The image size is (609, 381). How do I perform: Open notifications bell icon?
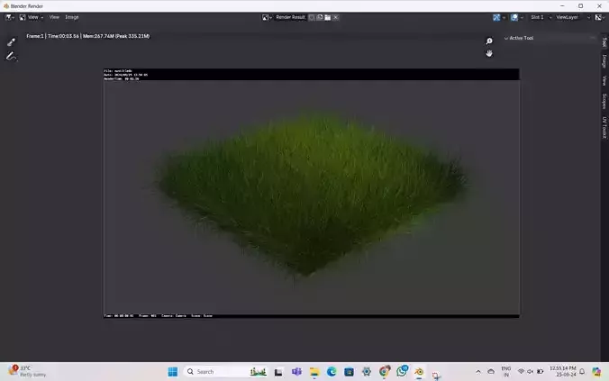(x=582, y=372)
